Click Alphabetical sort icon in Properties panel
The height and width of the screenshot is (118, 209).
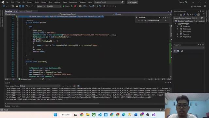coord(178,51)
